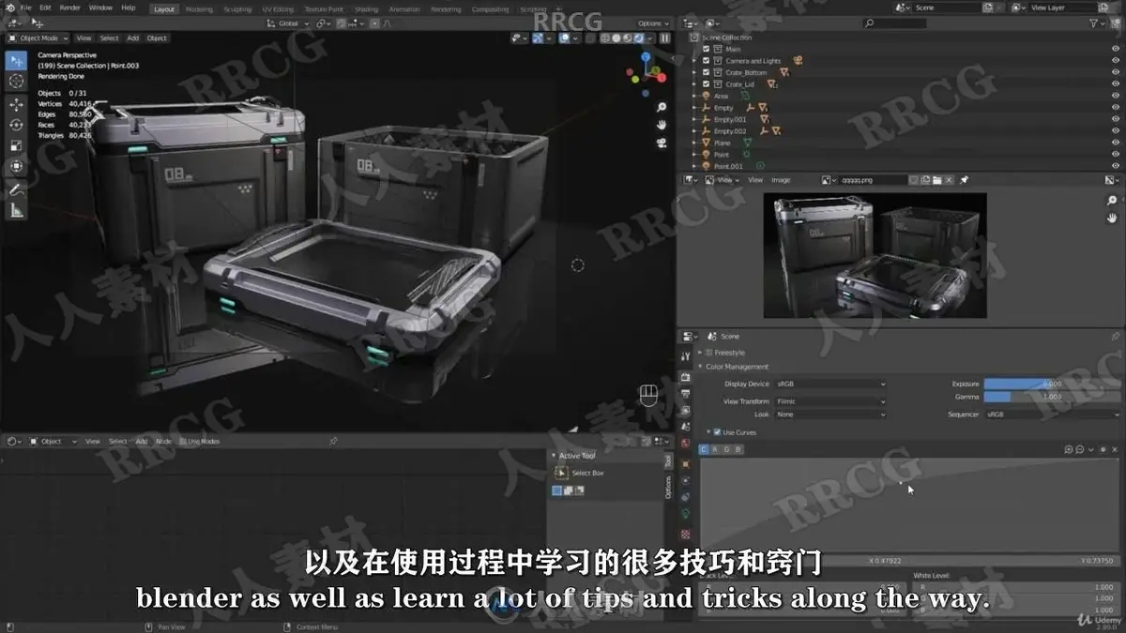Switch to the Modeling workspace tab
Viewport: 1126px width, 633px height.
(199, 9)
